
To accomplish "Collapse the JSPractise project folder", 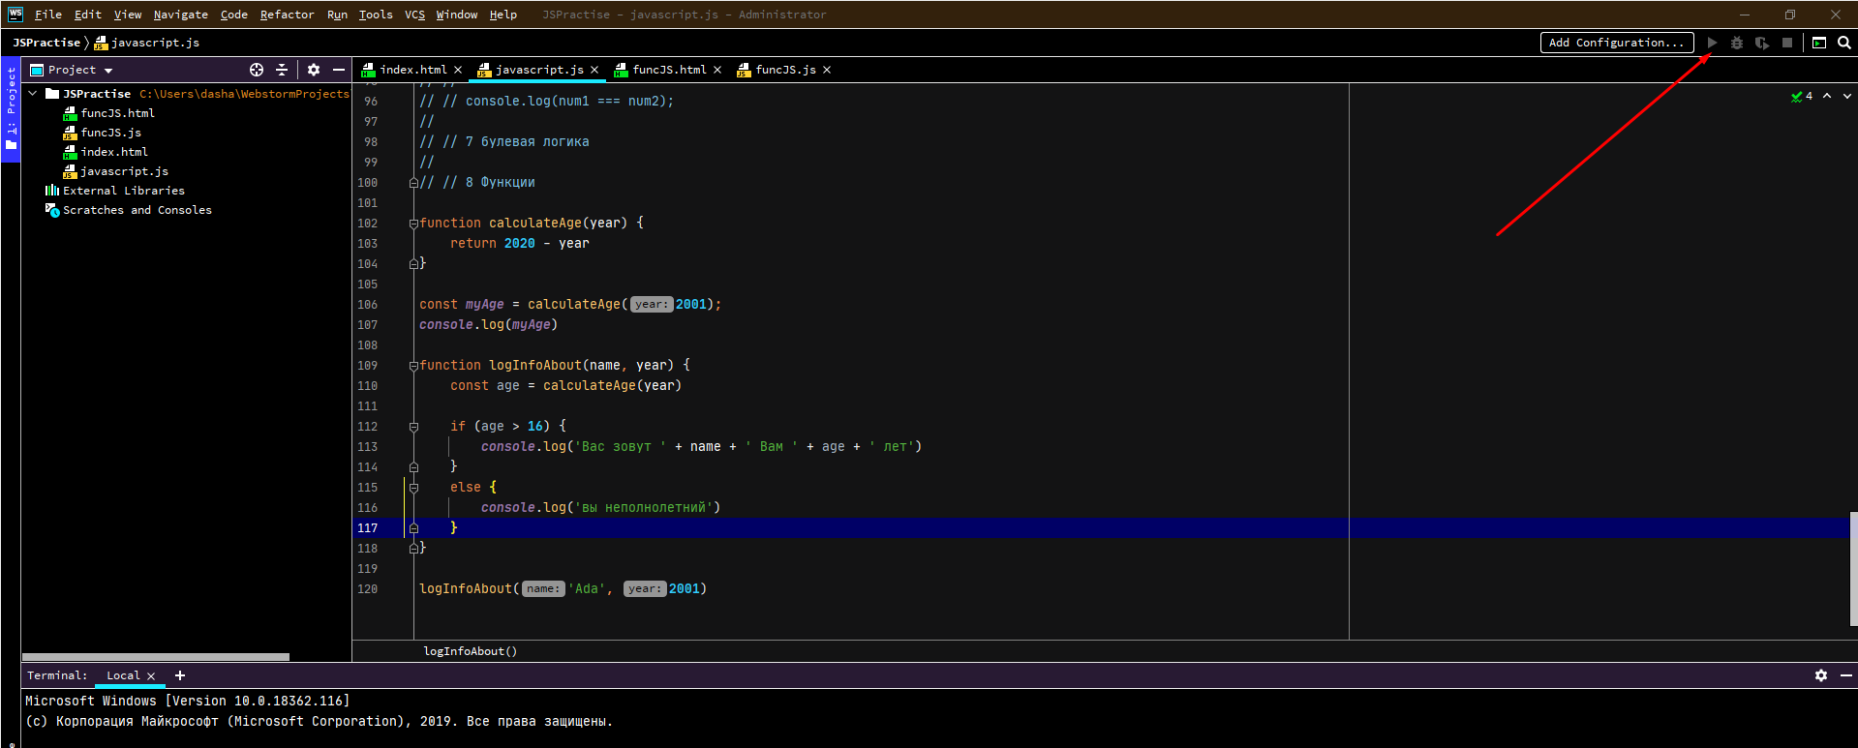I will pos(33,94).
